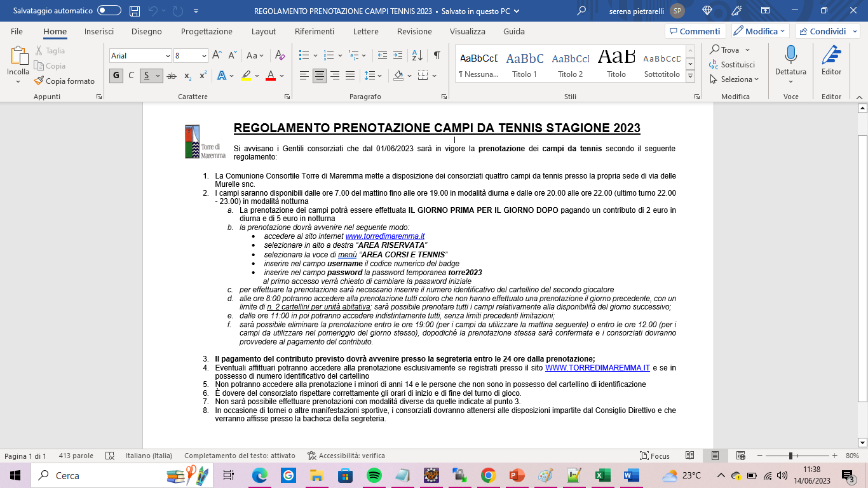Toggle the Salvataggio automatico switch
Image resolution: width=868 pixels, height=488 pixels.
click(x=109, y=11)
